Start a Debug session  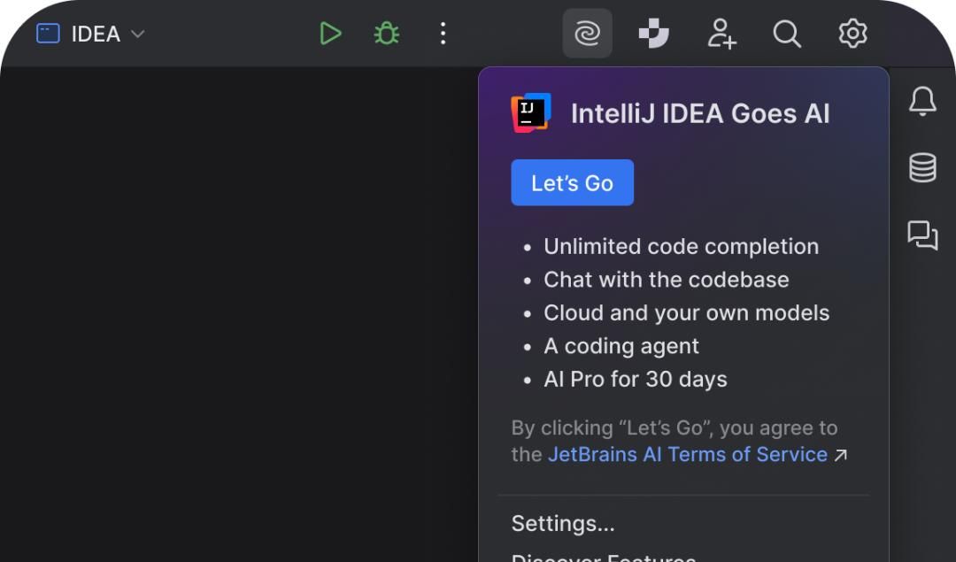pos(386,34)
